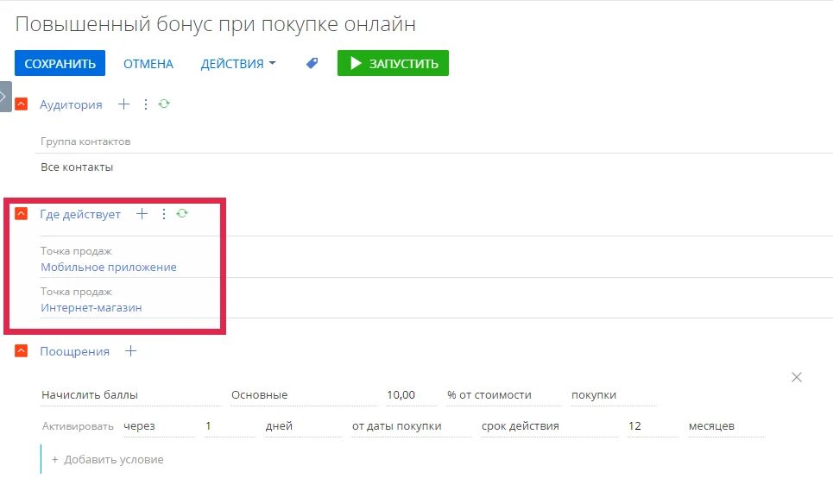Click the blue tag icon
The width and height of the screenshot is (833, 491).
click(312, 63)
